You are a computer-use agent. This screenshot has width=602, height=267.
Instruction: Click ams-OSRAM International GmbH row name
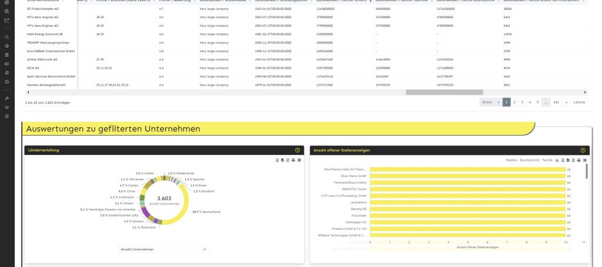click(51, 51)
